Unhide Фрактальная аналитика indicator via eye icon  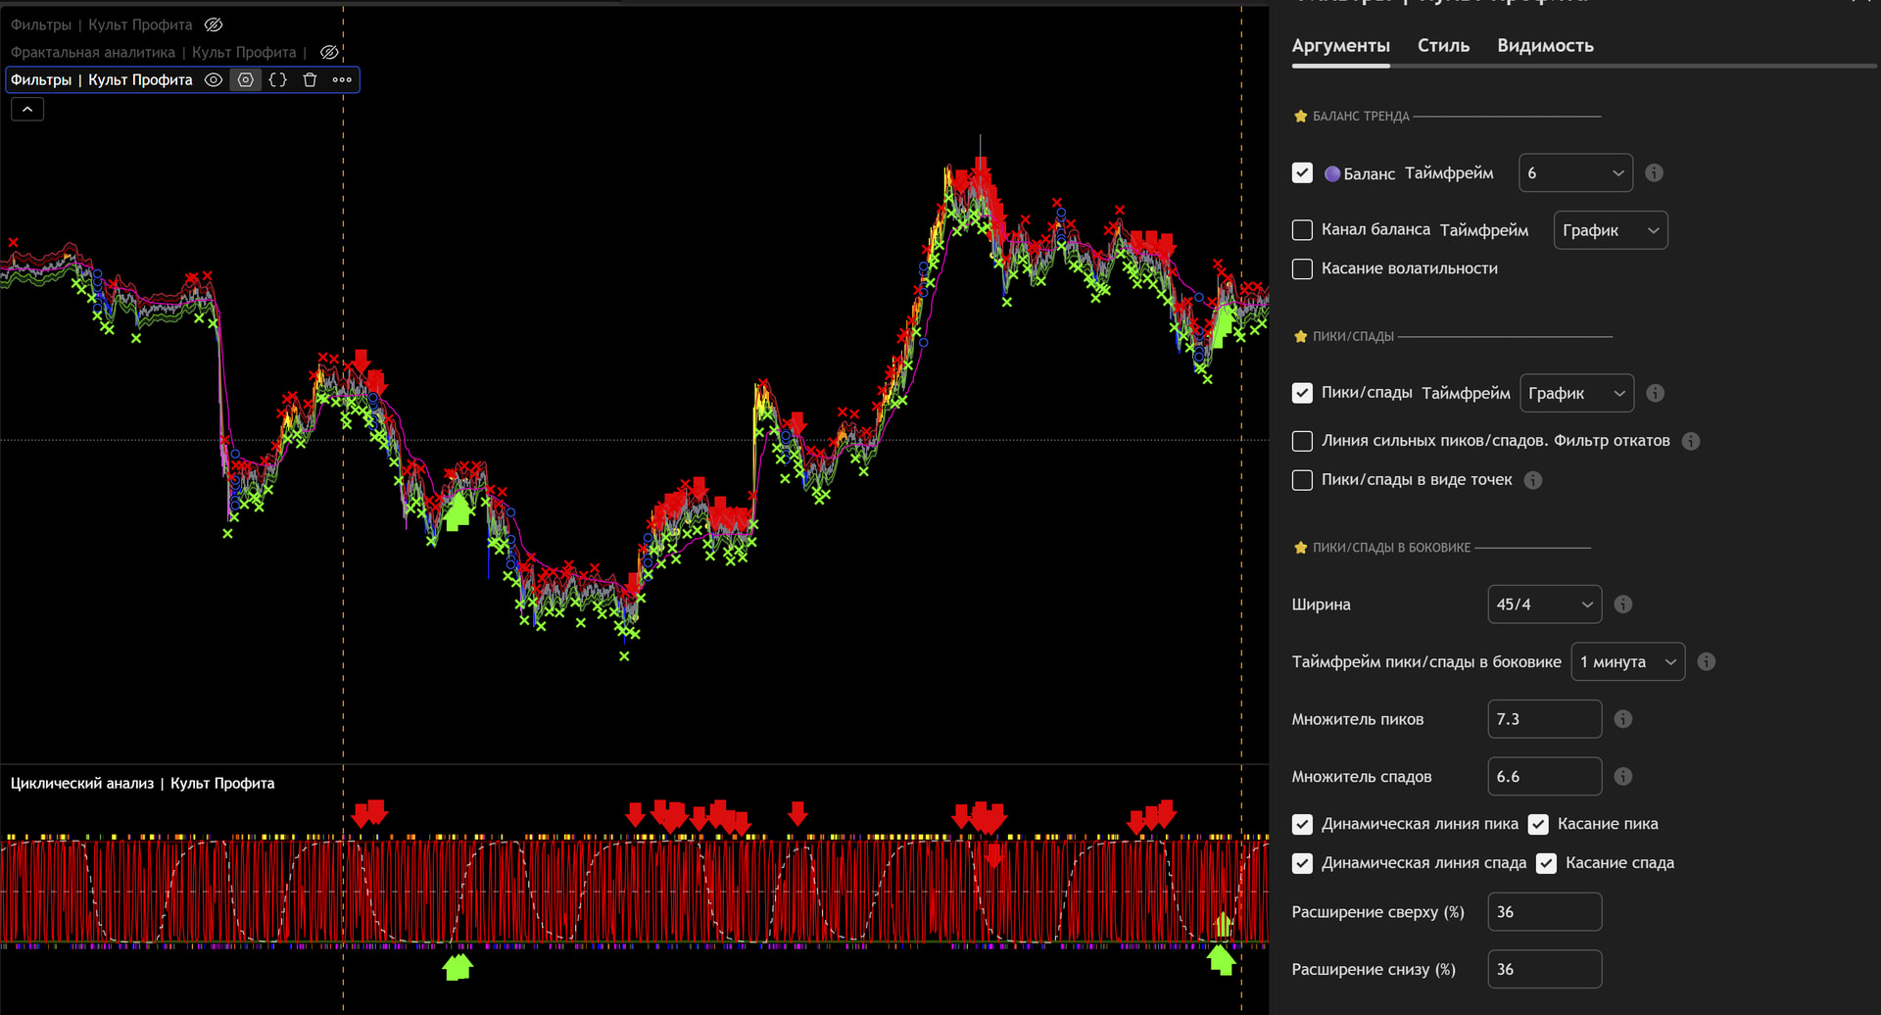point(329,52)
